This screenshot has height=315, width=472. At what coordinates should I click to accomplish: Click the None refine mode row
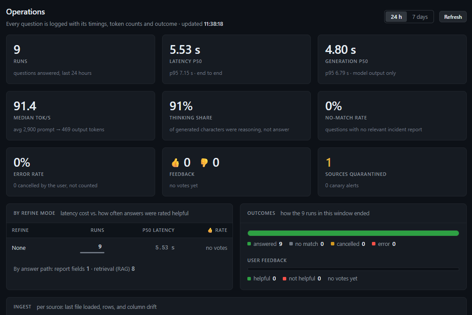point(119,248)
